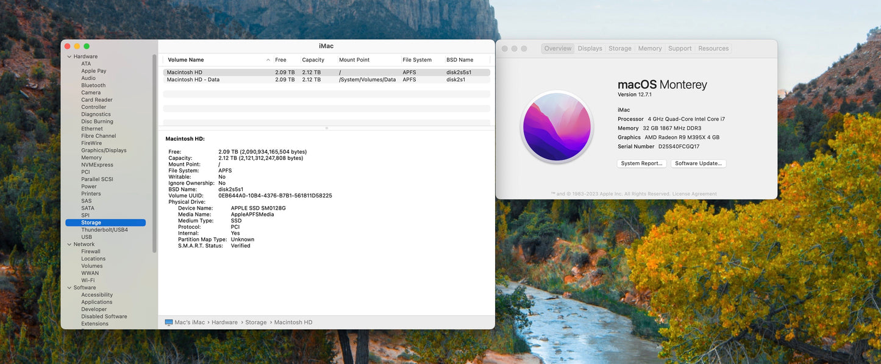
Task: Switch to the Displays tab
Action: coord(590,49)
